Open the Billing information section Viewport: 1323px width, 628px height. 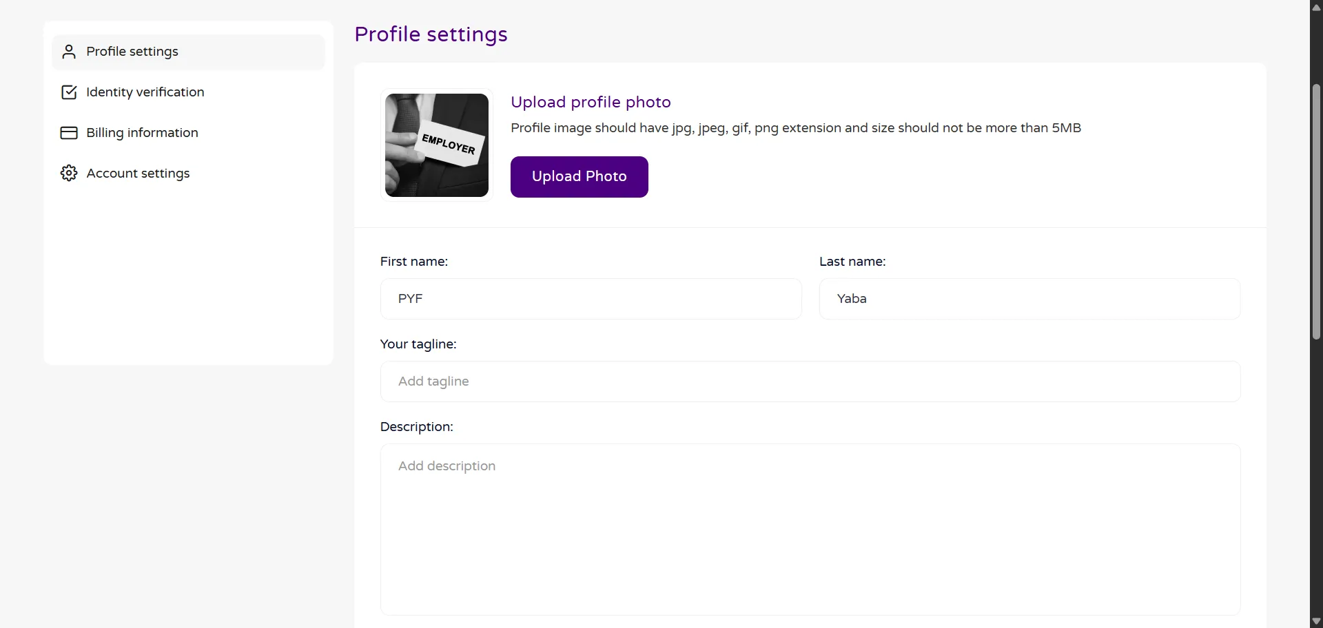pyautogui.click(x=142, y=133)
